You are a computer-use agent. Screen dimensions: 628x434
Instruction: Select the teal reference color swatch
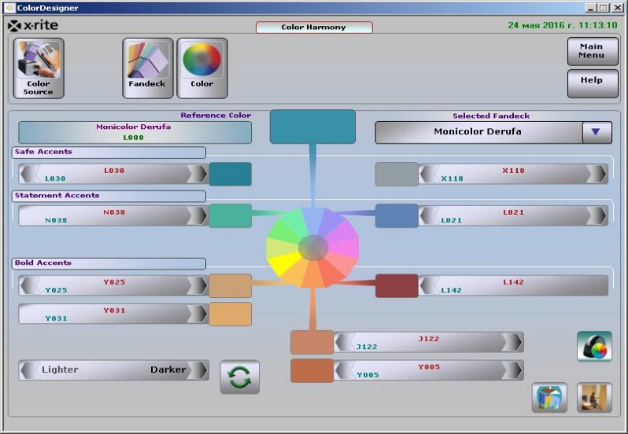pyautogui.click(x=312, y=127)
